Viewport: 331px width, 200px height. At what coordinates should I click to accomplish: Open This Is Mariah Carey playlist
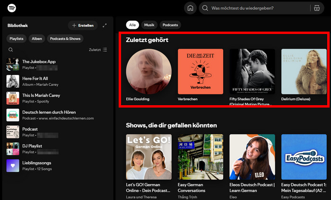57,98
